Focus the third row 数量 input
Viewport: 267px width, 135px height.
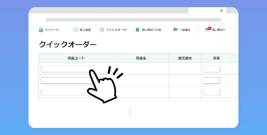[x=211, y=92]
